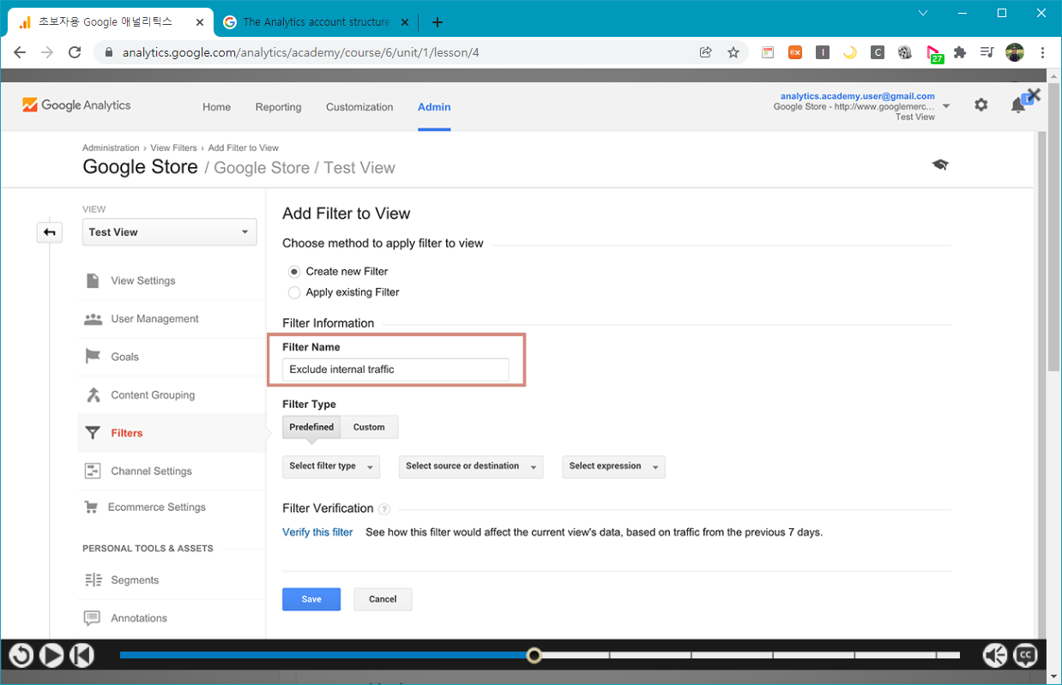This screenshot has width=1062, height=685.
Task: Reload the page
Action: tap(75, 52)
